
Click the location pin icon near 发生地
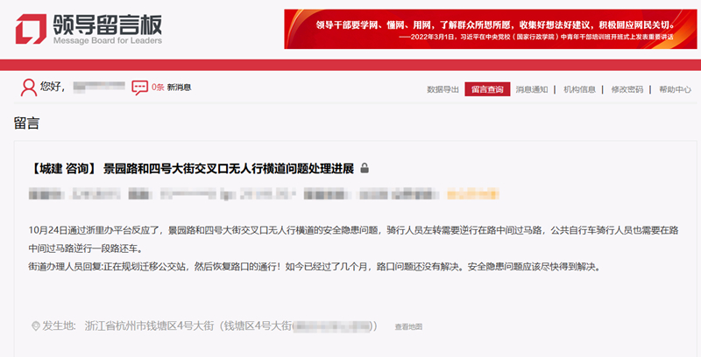pos(36,326)
